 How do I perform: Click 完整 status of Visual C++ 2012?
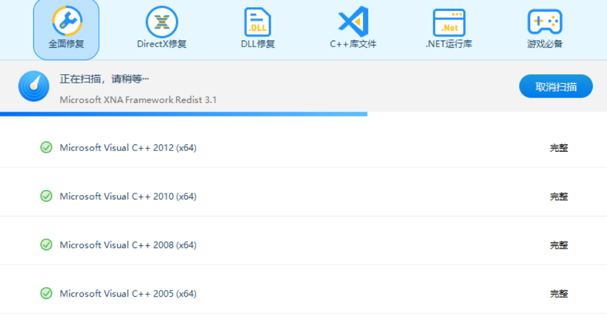point(559,148)
